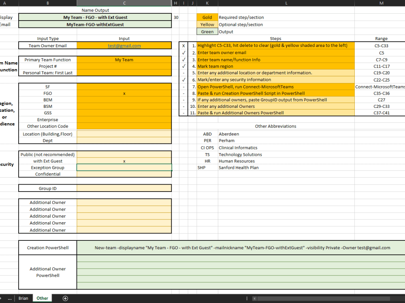405x303 pixels.
Task: Select the with Ext Guest security option cell
Action: [124, 161]
